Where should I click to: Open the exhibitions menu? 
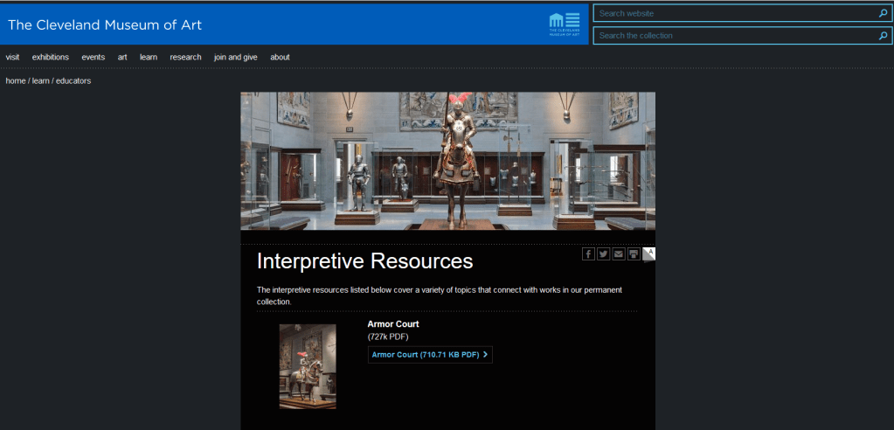point(51,58)
